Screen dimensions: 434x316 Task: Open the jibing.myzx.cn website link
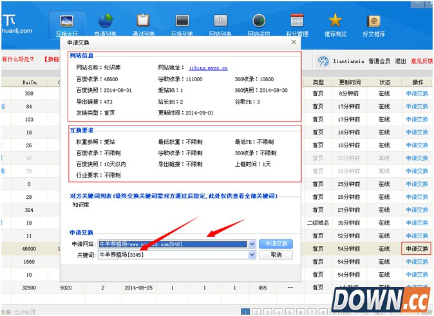tap(208, 68)
